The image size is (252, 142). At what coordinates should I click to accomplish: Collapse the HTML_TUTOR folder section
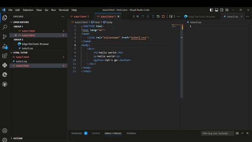[11, 52]
